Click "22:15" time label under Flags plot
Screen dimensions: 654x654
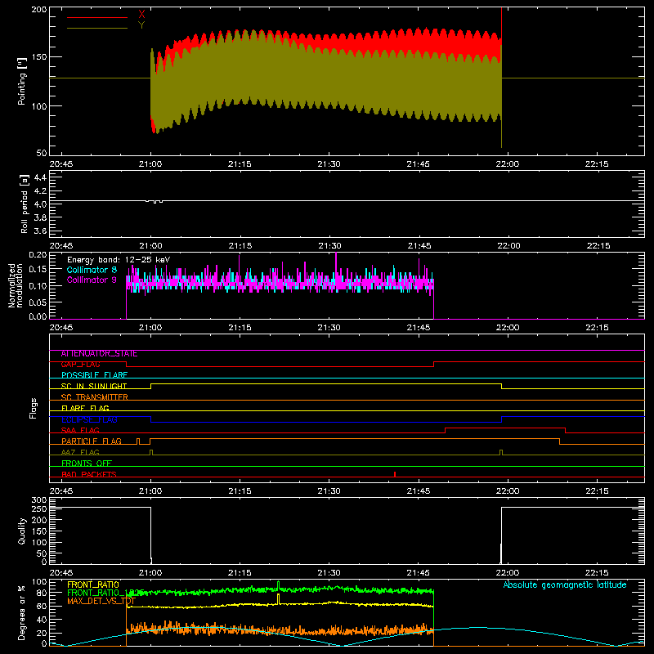click(x=597, y=491)
